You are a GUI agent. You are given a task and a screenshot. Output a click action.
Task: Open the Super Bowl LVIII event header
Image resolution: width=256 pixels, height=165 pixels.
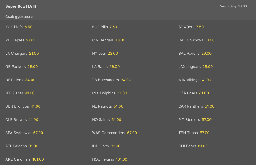tap(21, 6)
